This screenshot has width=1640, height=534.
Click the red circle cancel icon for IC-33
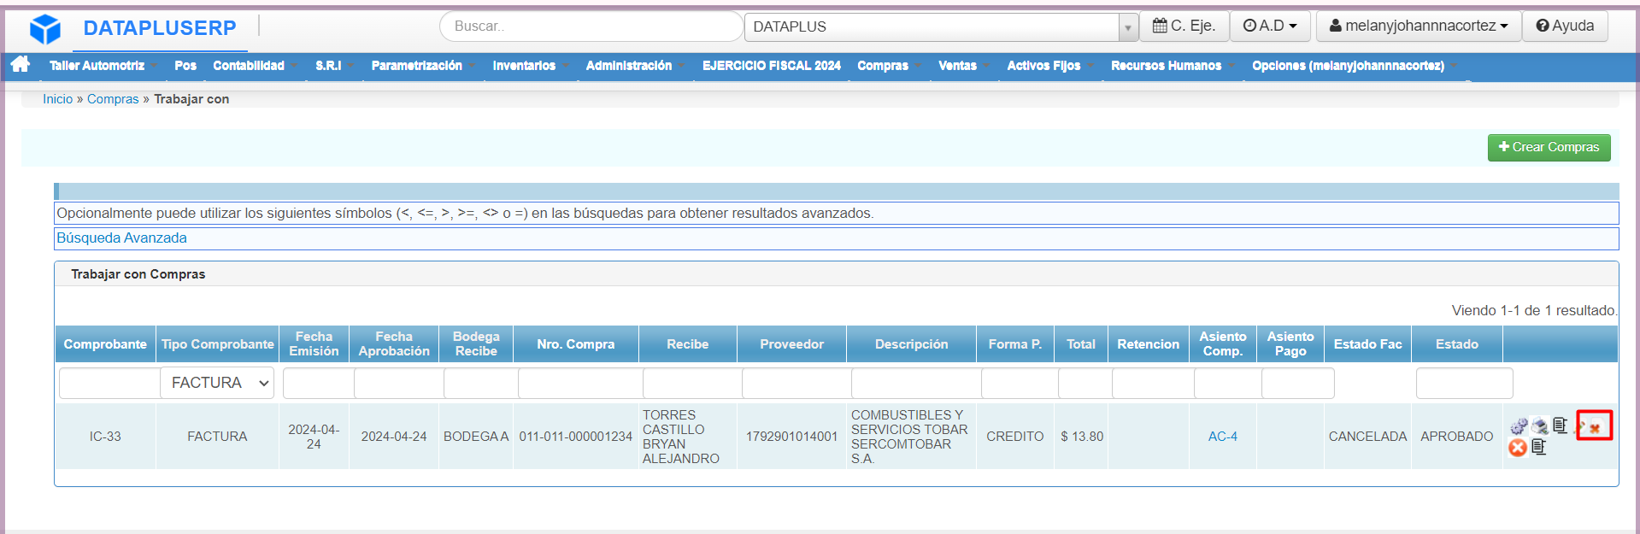click(1518, 448)
